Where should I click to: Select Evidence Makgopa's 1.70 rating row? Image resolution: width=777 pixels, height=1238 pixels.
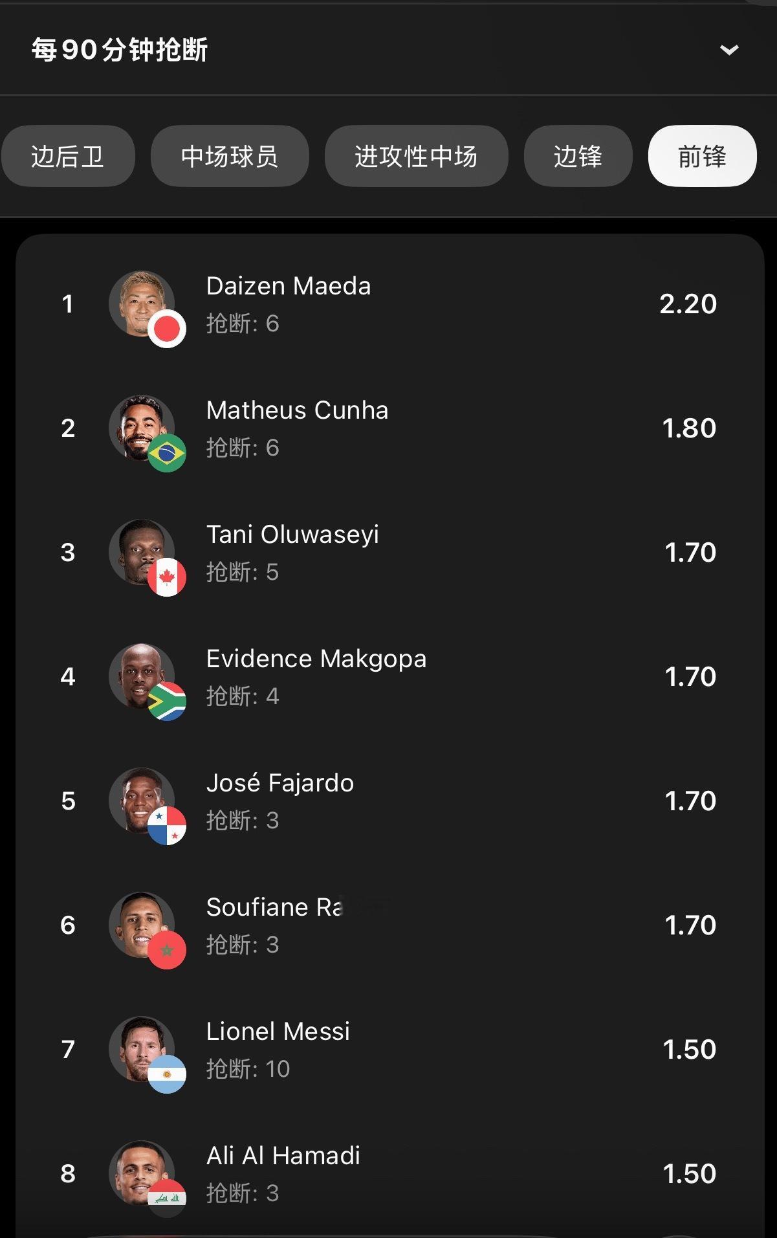(390, 676)
